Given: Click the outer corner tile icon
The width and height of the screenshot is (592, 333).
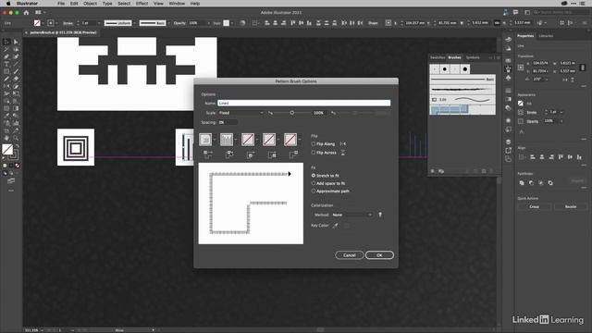Looking at the screenshot, I should [208, 154].
